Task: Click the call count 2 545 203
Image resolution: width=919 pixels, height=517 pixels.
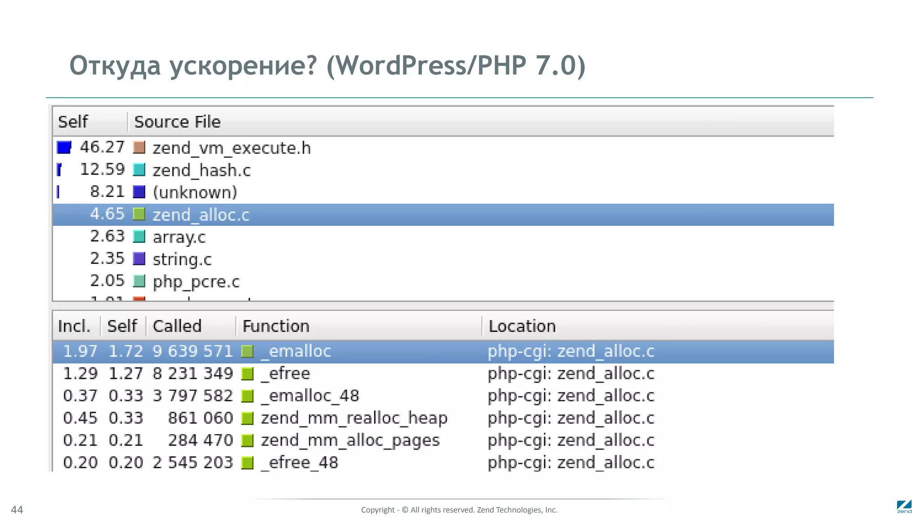Action: [x=193, y=462]
